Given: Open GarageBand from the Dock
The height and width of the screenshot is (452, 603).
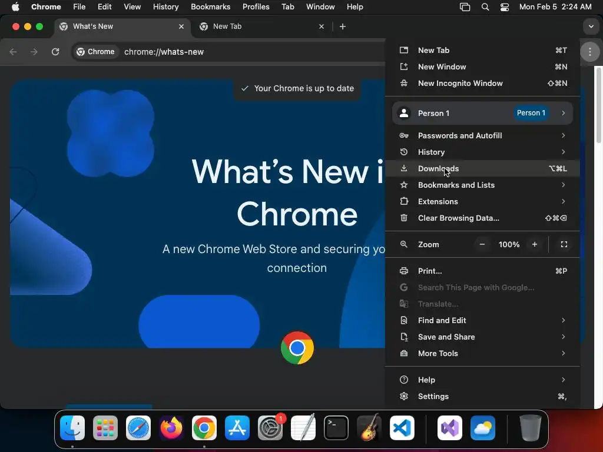Looking at the screenshot, I should (x=369, y=428).
